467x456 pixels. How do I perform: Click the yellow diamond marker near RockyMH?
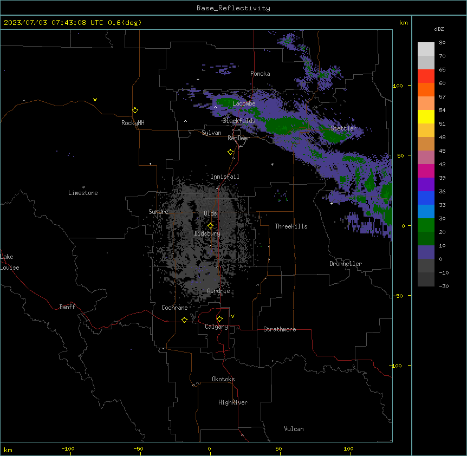pyautogui.click(x=135, y=110)
